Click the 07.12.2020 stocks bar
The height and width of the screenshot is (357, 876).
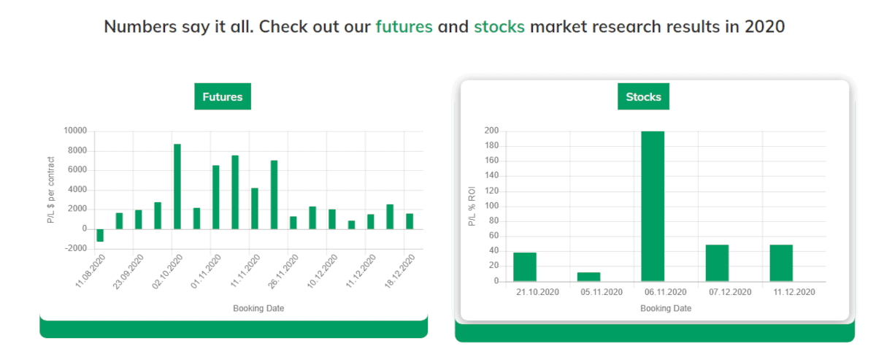[x=718, y=263]
